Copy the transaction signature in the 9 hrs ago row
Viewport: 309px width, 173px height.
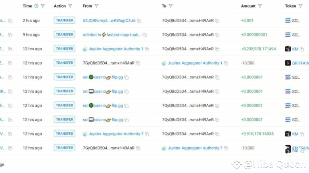tap(10, 35)
